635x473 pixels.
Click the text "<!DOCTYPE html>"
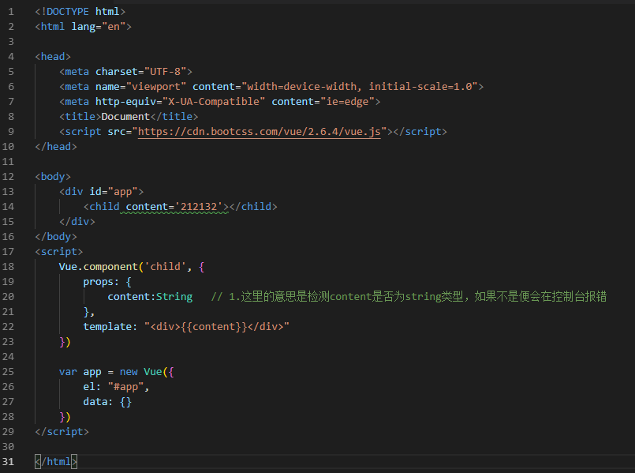(x=80, y=12)
